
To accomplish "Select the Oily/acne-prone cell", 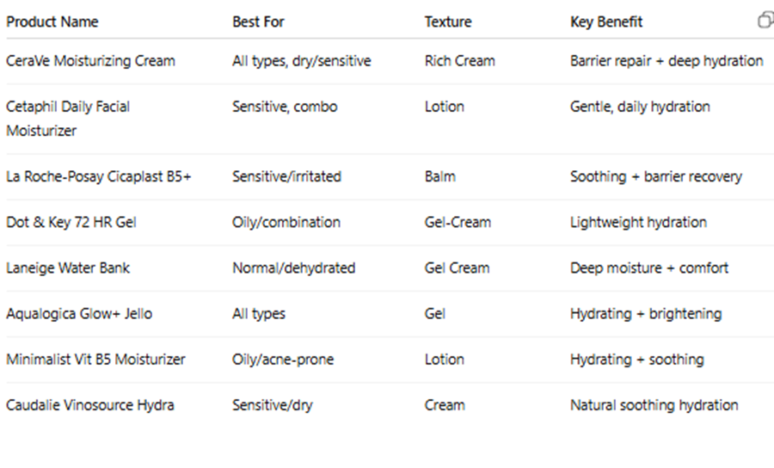I will click(x=283, y=359).
